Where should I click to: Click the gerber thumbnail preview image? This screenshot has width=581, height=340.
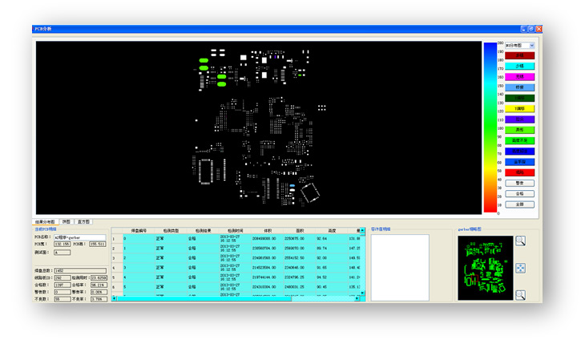click(482, 268)
